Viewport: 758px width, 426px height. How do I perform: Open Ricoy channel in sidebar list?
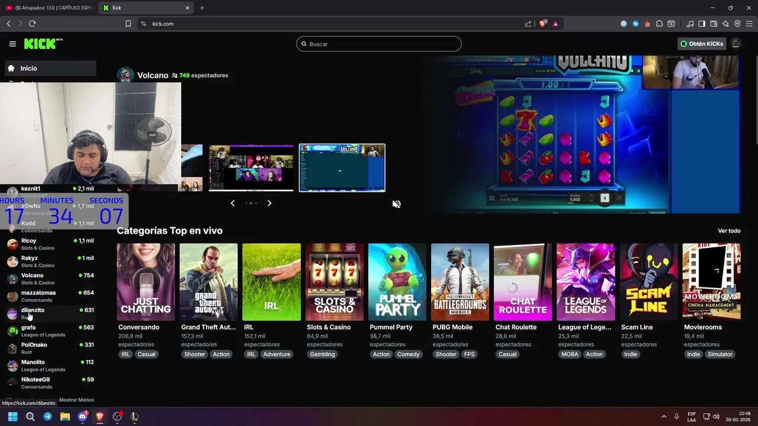point(50,244)
